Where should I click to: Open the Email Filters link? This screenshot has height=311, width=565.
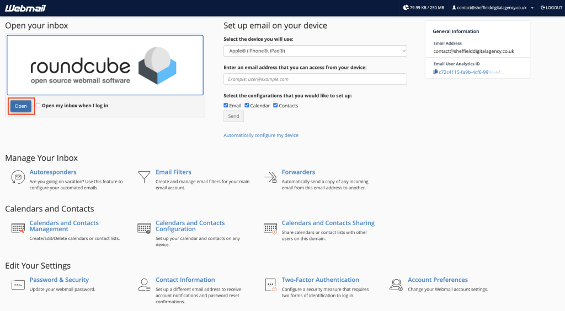pos(173,172)
